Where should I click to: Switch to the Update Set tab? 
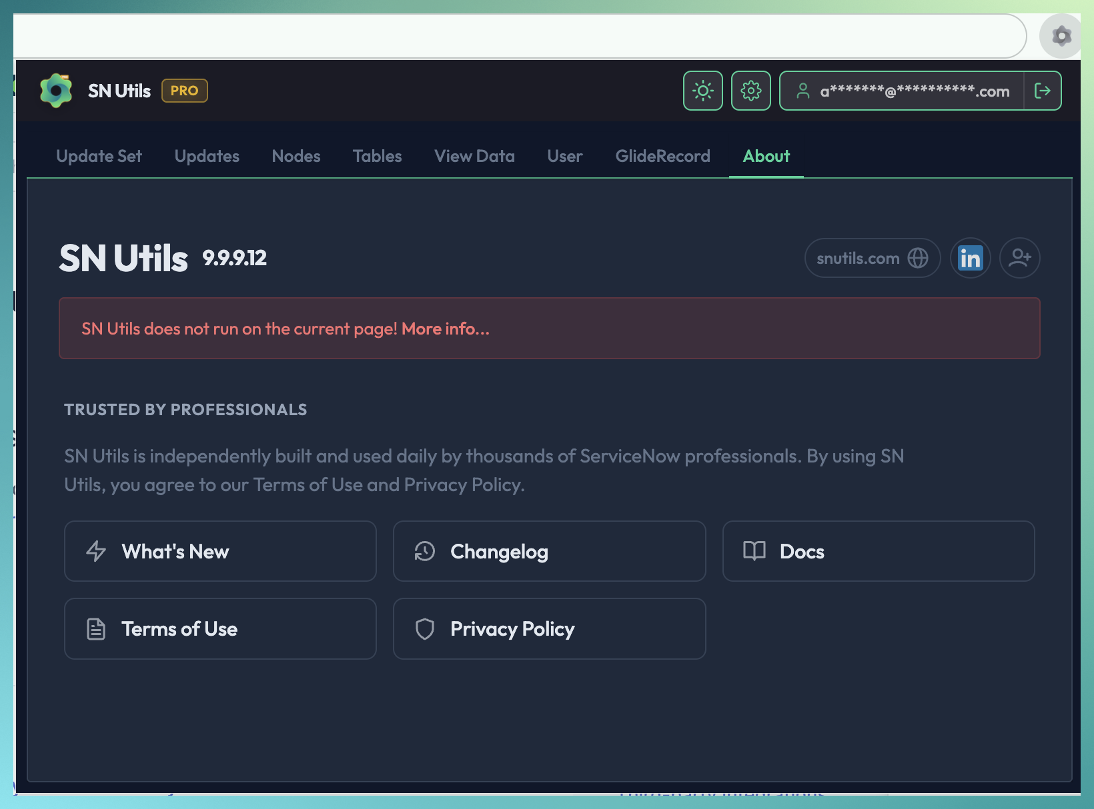pos(99,157)
